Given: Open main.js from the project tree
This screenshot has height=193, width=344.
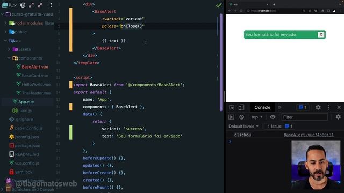Looking at the screenshot, I should (22, 110).
